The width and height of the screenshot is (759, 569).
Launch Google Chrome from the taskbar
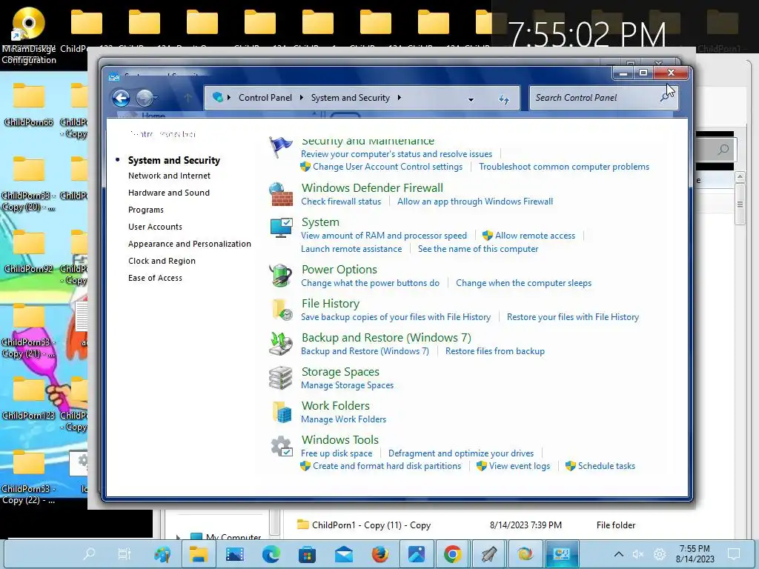click(x=453, y=554)
